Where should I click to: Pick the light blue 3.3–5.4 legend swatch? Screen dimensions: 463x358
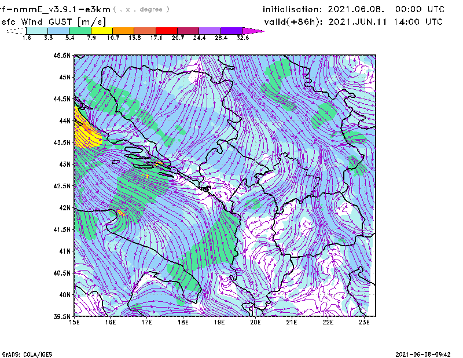pos(59,31)
